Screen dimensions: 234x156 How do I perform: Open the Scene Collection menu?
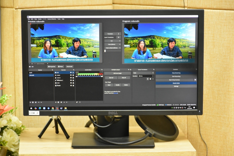tap(52, 19)
